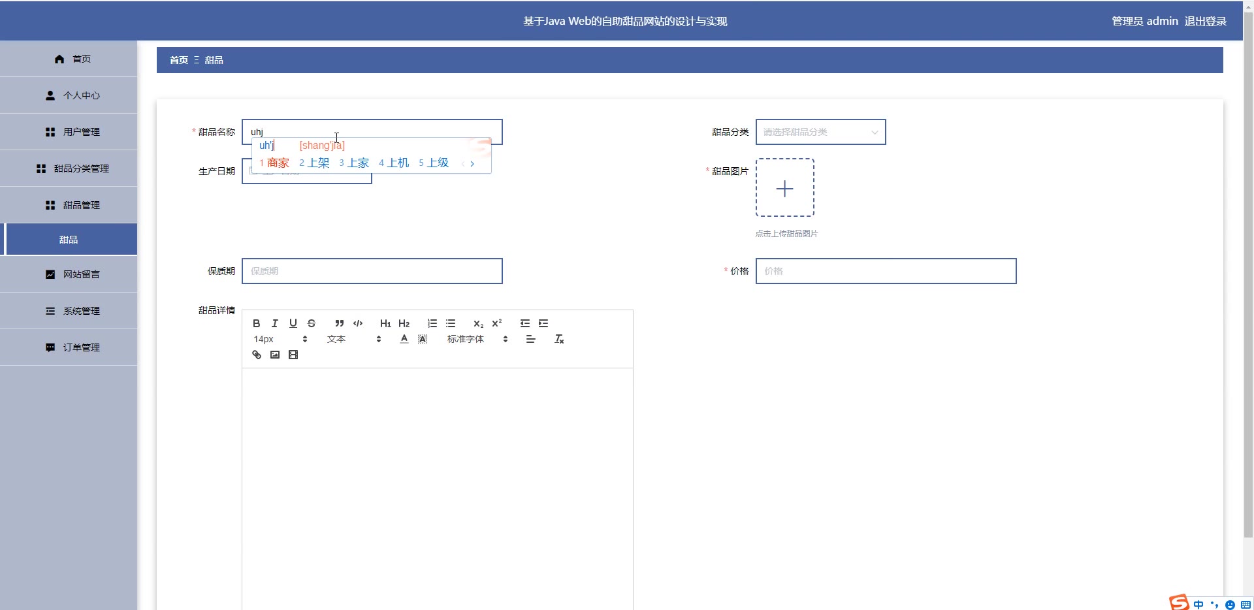This screenshot has width=1254, height=610.
Task: Open the text alignment options
Action: tap(530, 339)
